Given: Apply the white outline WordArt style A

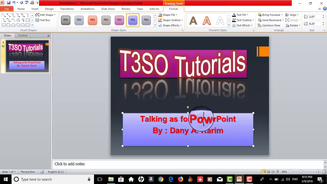Looking at the screenshot, I should tap(220, 20).
